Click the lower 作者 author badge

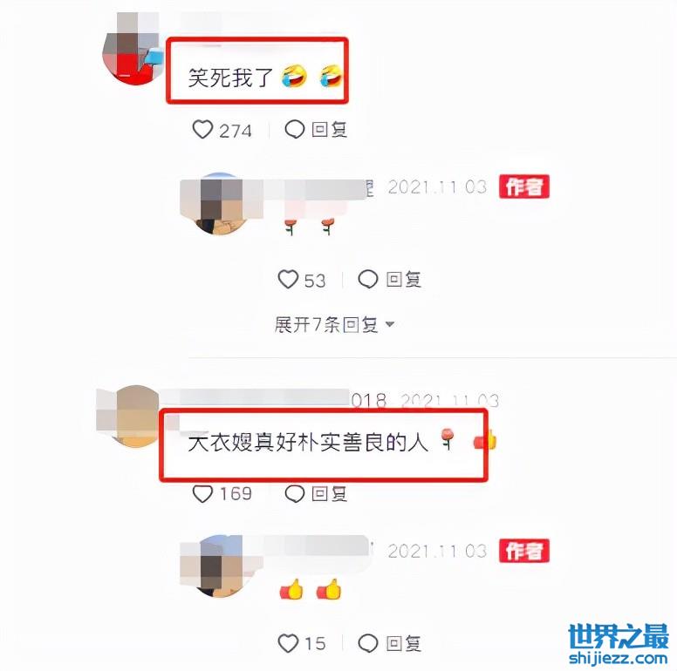click(x=524, y=551)
